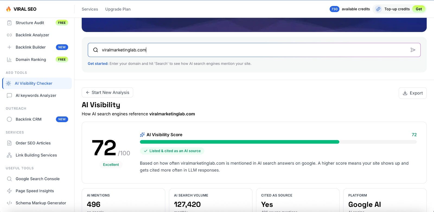
Task: Open the Upgrade Plan page
Action: 118,9
